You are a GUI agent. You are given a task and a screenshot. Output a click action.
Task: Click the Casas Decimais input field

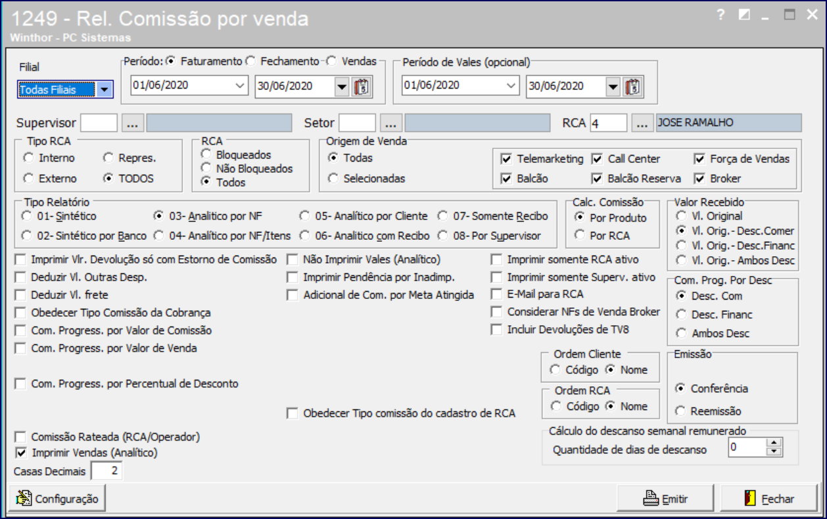coord(106,471)
